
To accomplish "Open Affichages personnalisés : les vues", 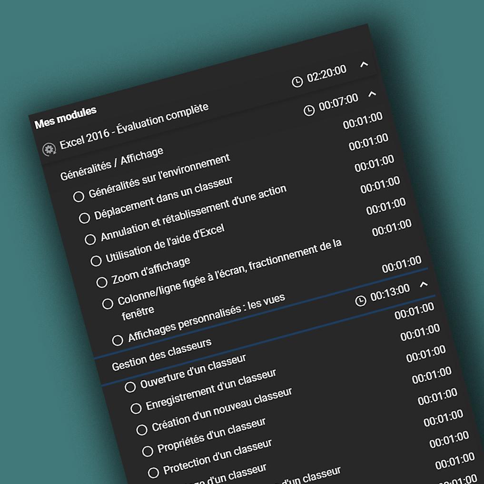I will (207, 318).
